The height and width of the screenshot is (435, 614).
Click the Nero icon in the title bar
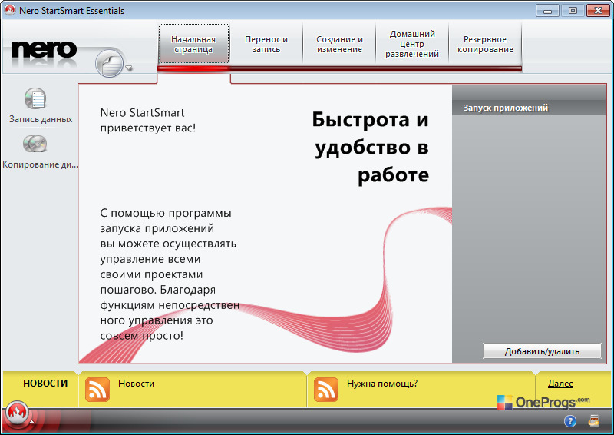(10, 10)
